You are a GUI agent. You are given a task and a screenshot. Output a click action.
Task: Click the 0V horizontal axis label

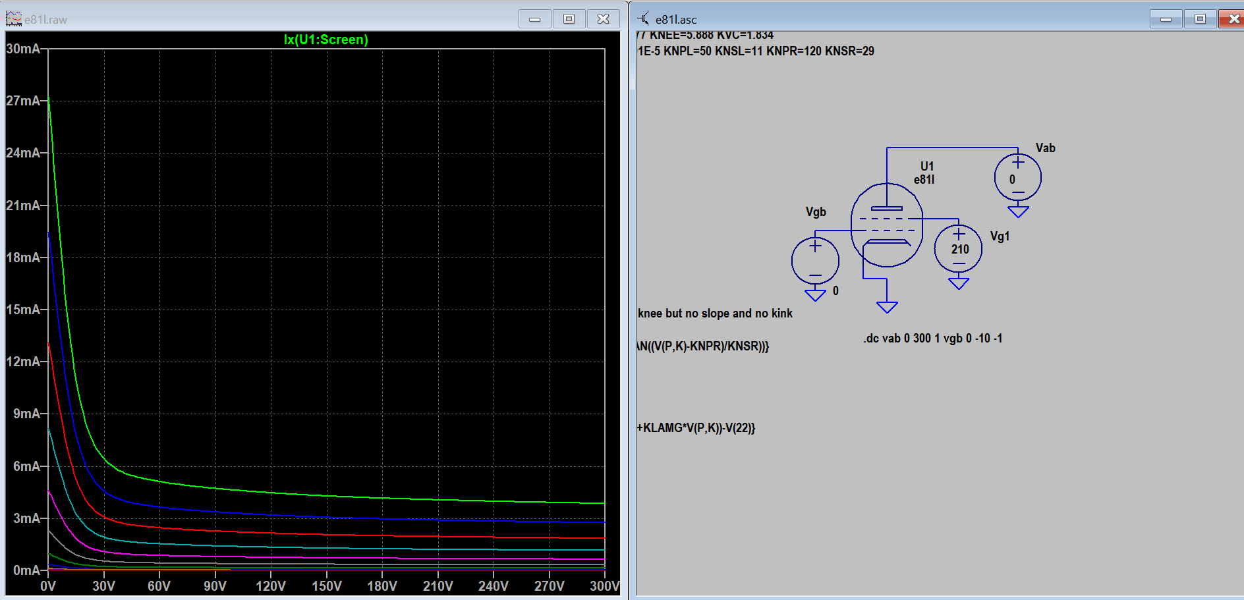coord(48,586)
